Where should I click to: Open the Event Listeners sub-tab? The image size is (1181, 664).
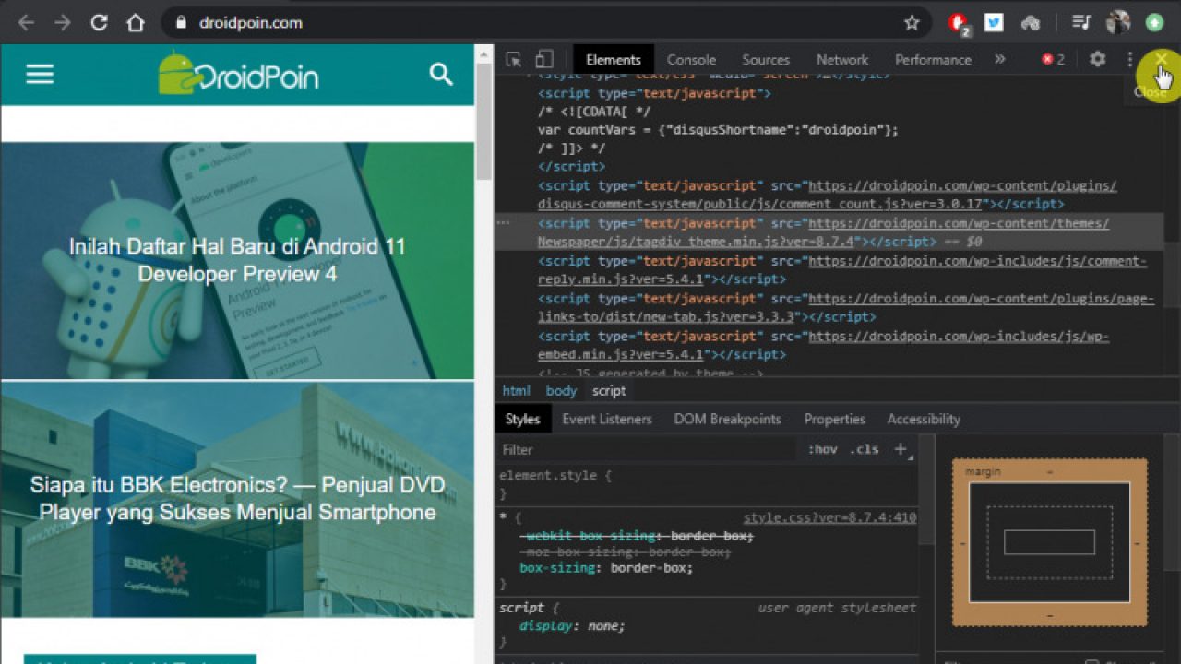tap(607, 419)
